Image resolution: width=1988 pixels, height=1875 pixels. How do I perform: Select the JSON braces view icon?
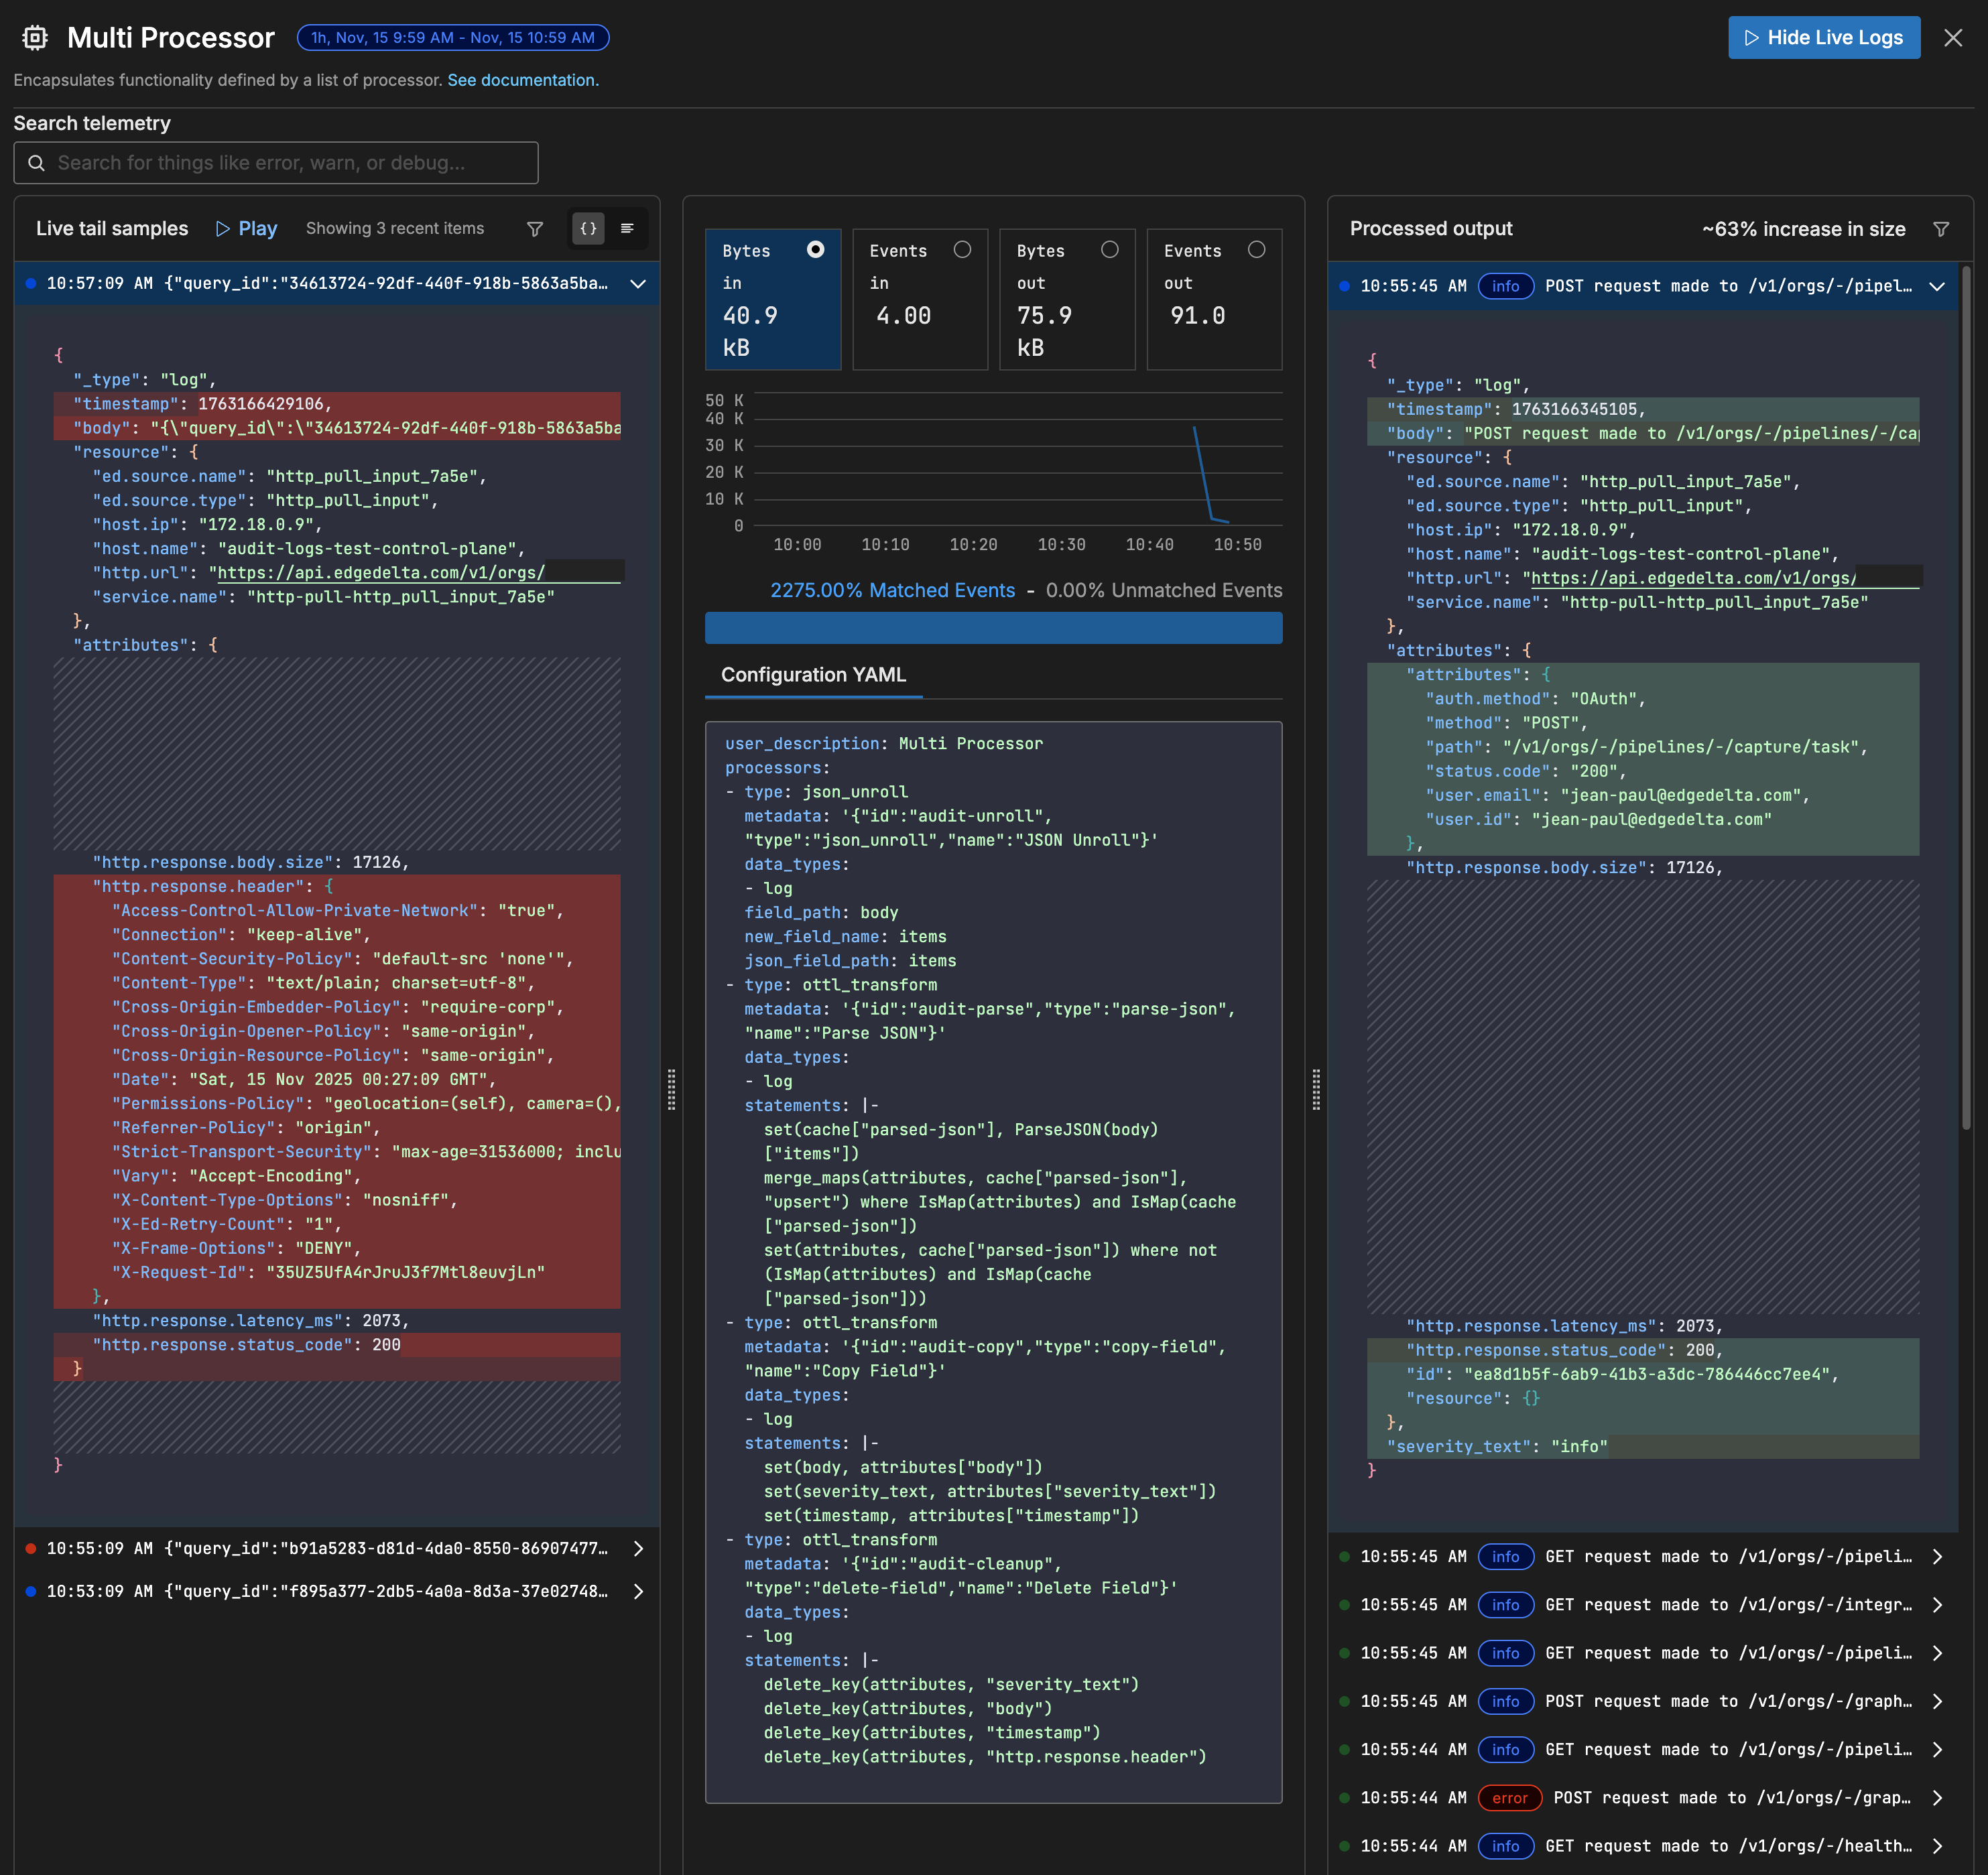[x=588, y=228]
